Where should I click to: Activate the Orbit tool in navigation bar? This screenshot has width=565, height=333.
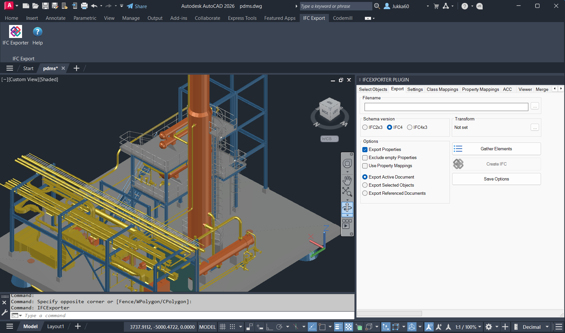point(347,207)
